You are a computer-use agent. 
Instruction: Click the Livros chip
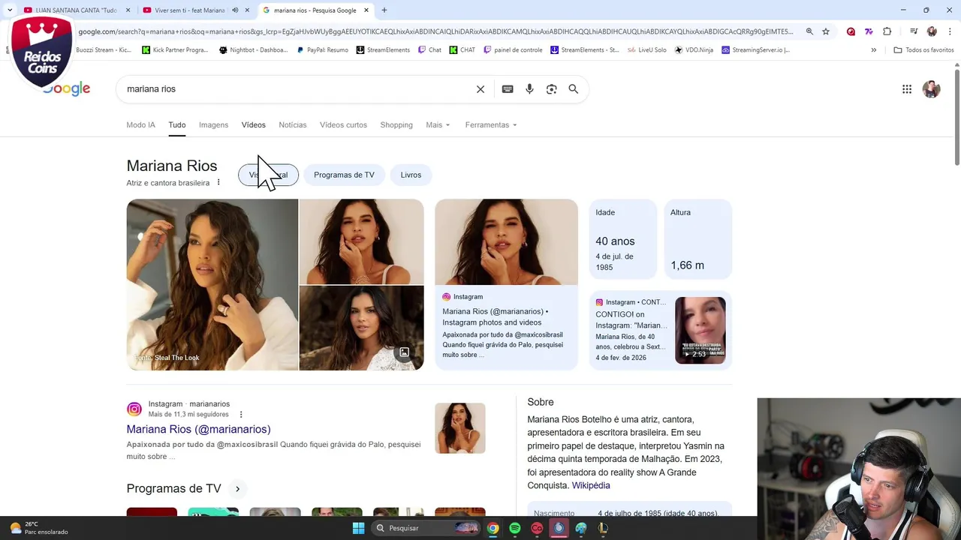(x=411, y=175)
